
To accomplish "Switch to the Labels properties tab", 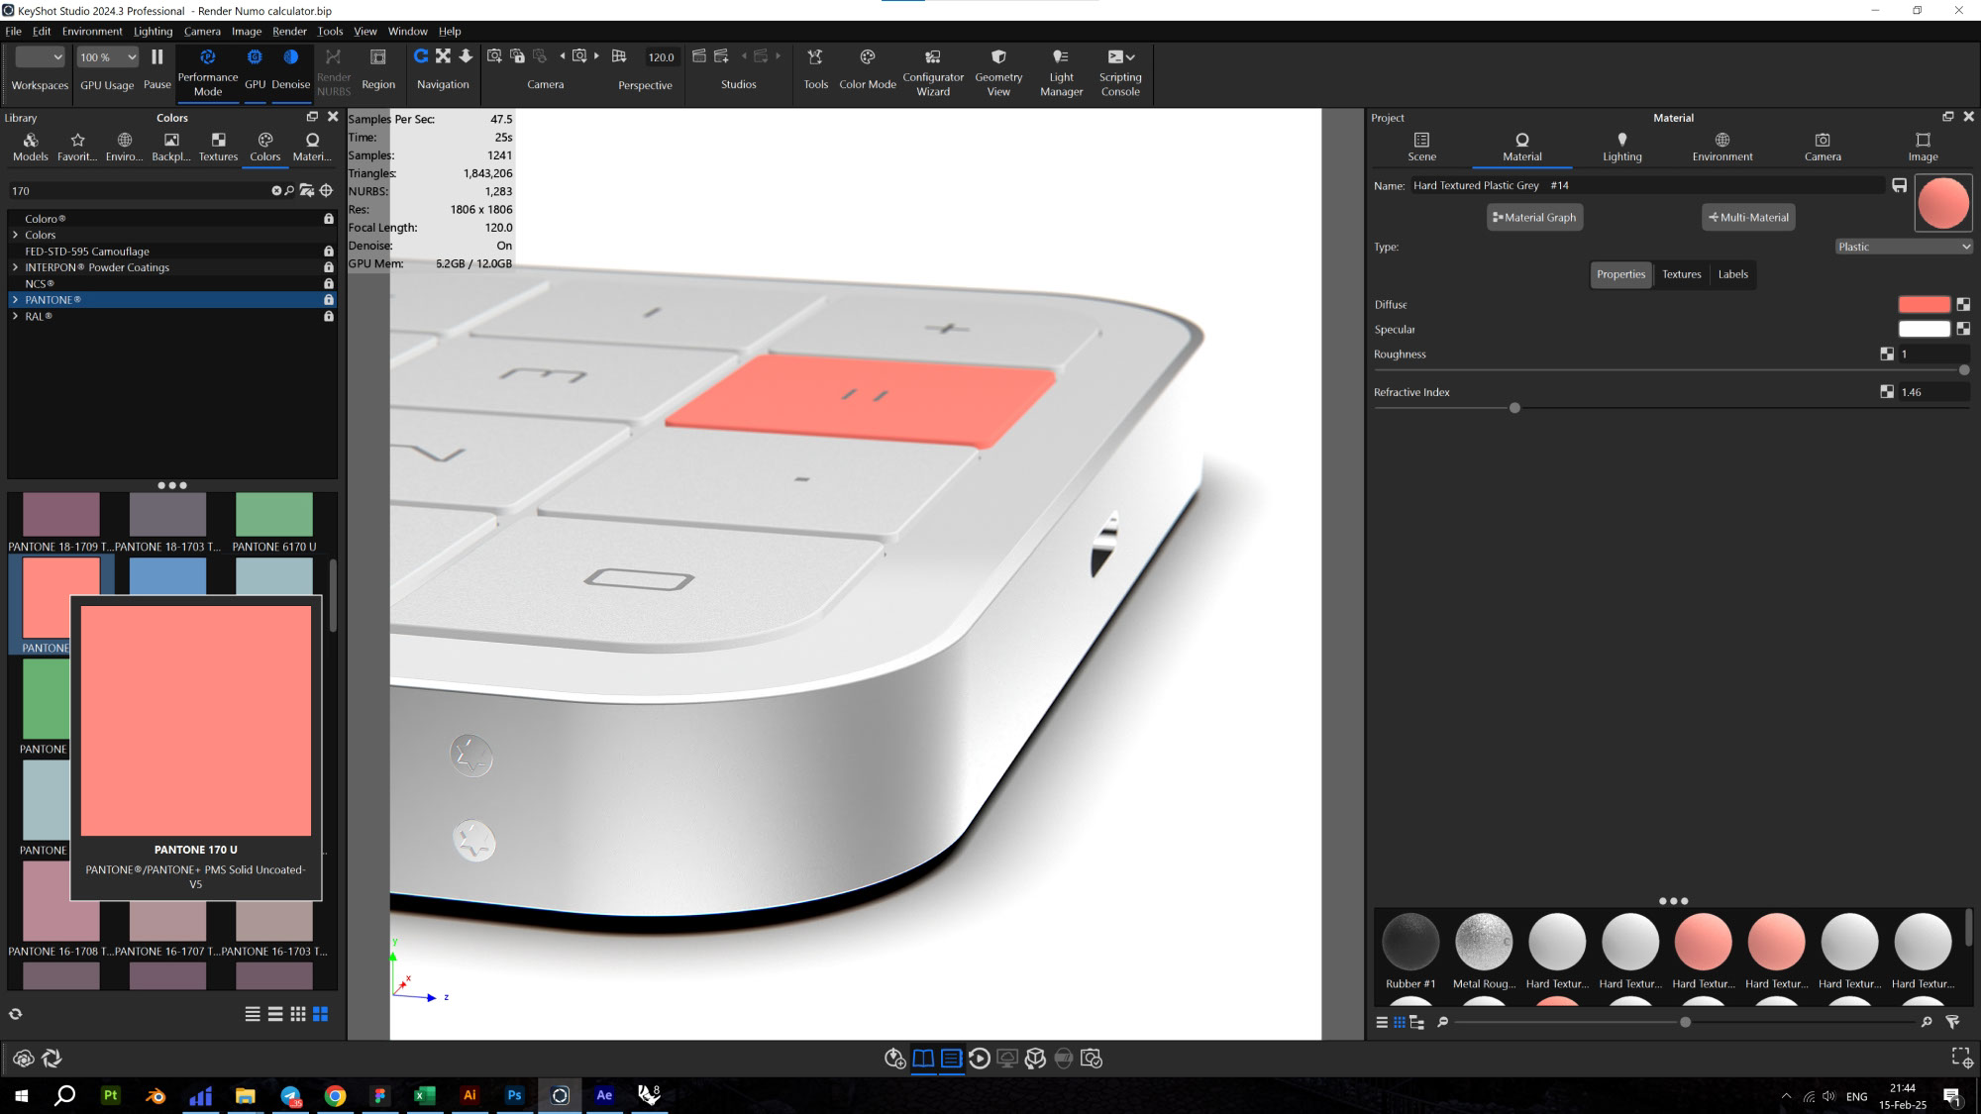I will coord(1731,274).
